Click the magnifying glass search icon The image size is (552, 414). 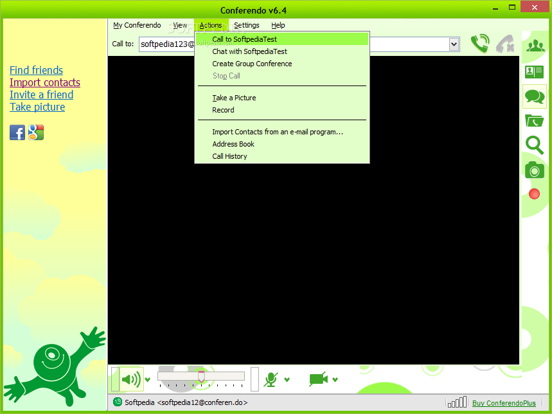(535, 145)
